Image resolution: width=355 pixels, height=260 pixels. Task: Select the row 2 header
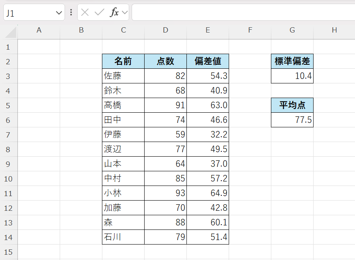[x=9, y=61]
